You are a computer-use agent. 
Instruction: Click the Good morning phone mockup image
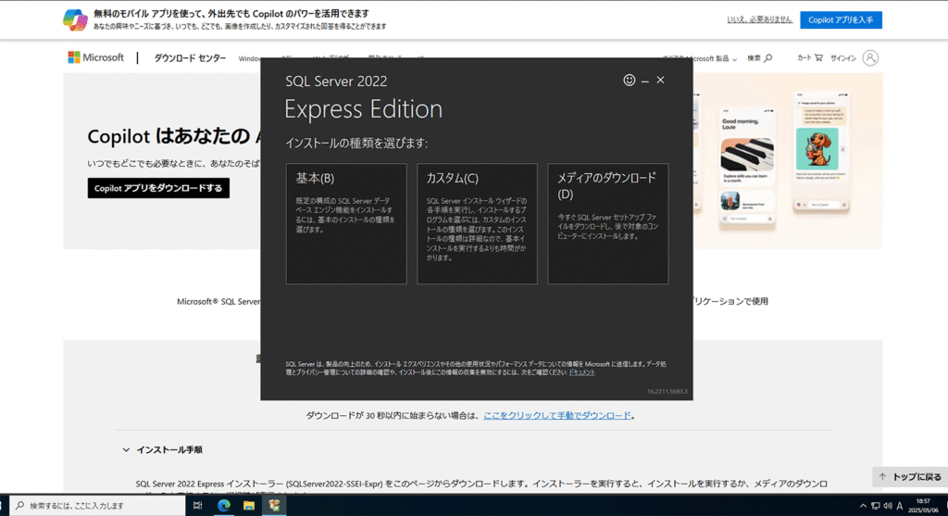click(x=747, y=170)
